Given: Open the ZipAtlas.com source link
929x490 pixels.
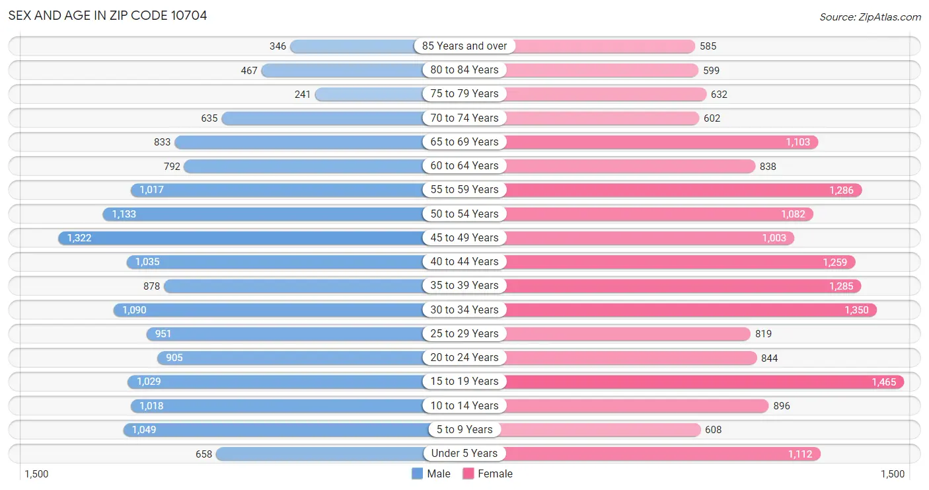Looking at the screenshot, I should click(870, 17).
